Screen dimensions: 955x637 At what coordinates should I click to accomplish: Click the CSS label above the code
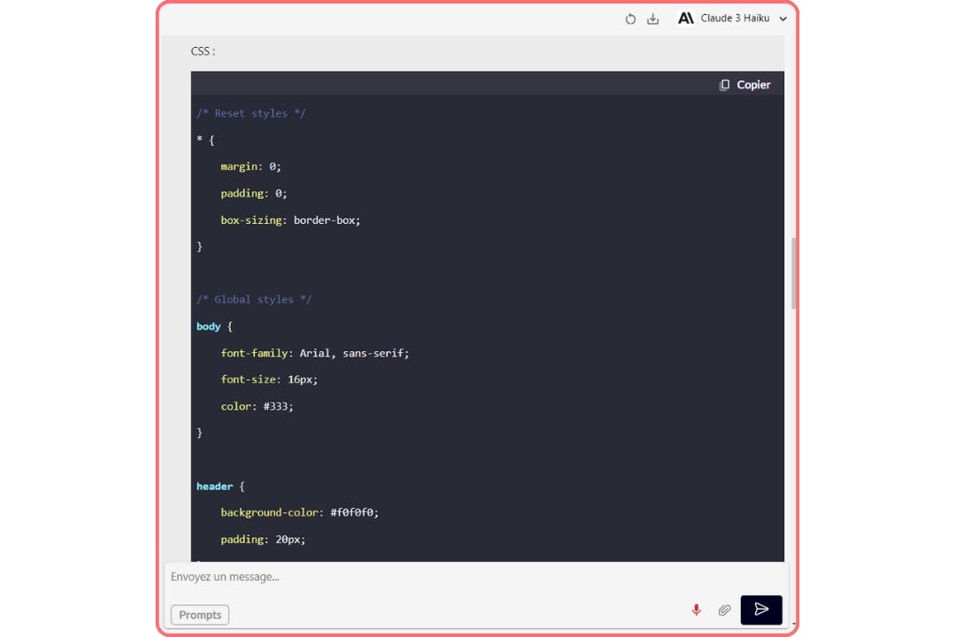(x=202, y=50)
